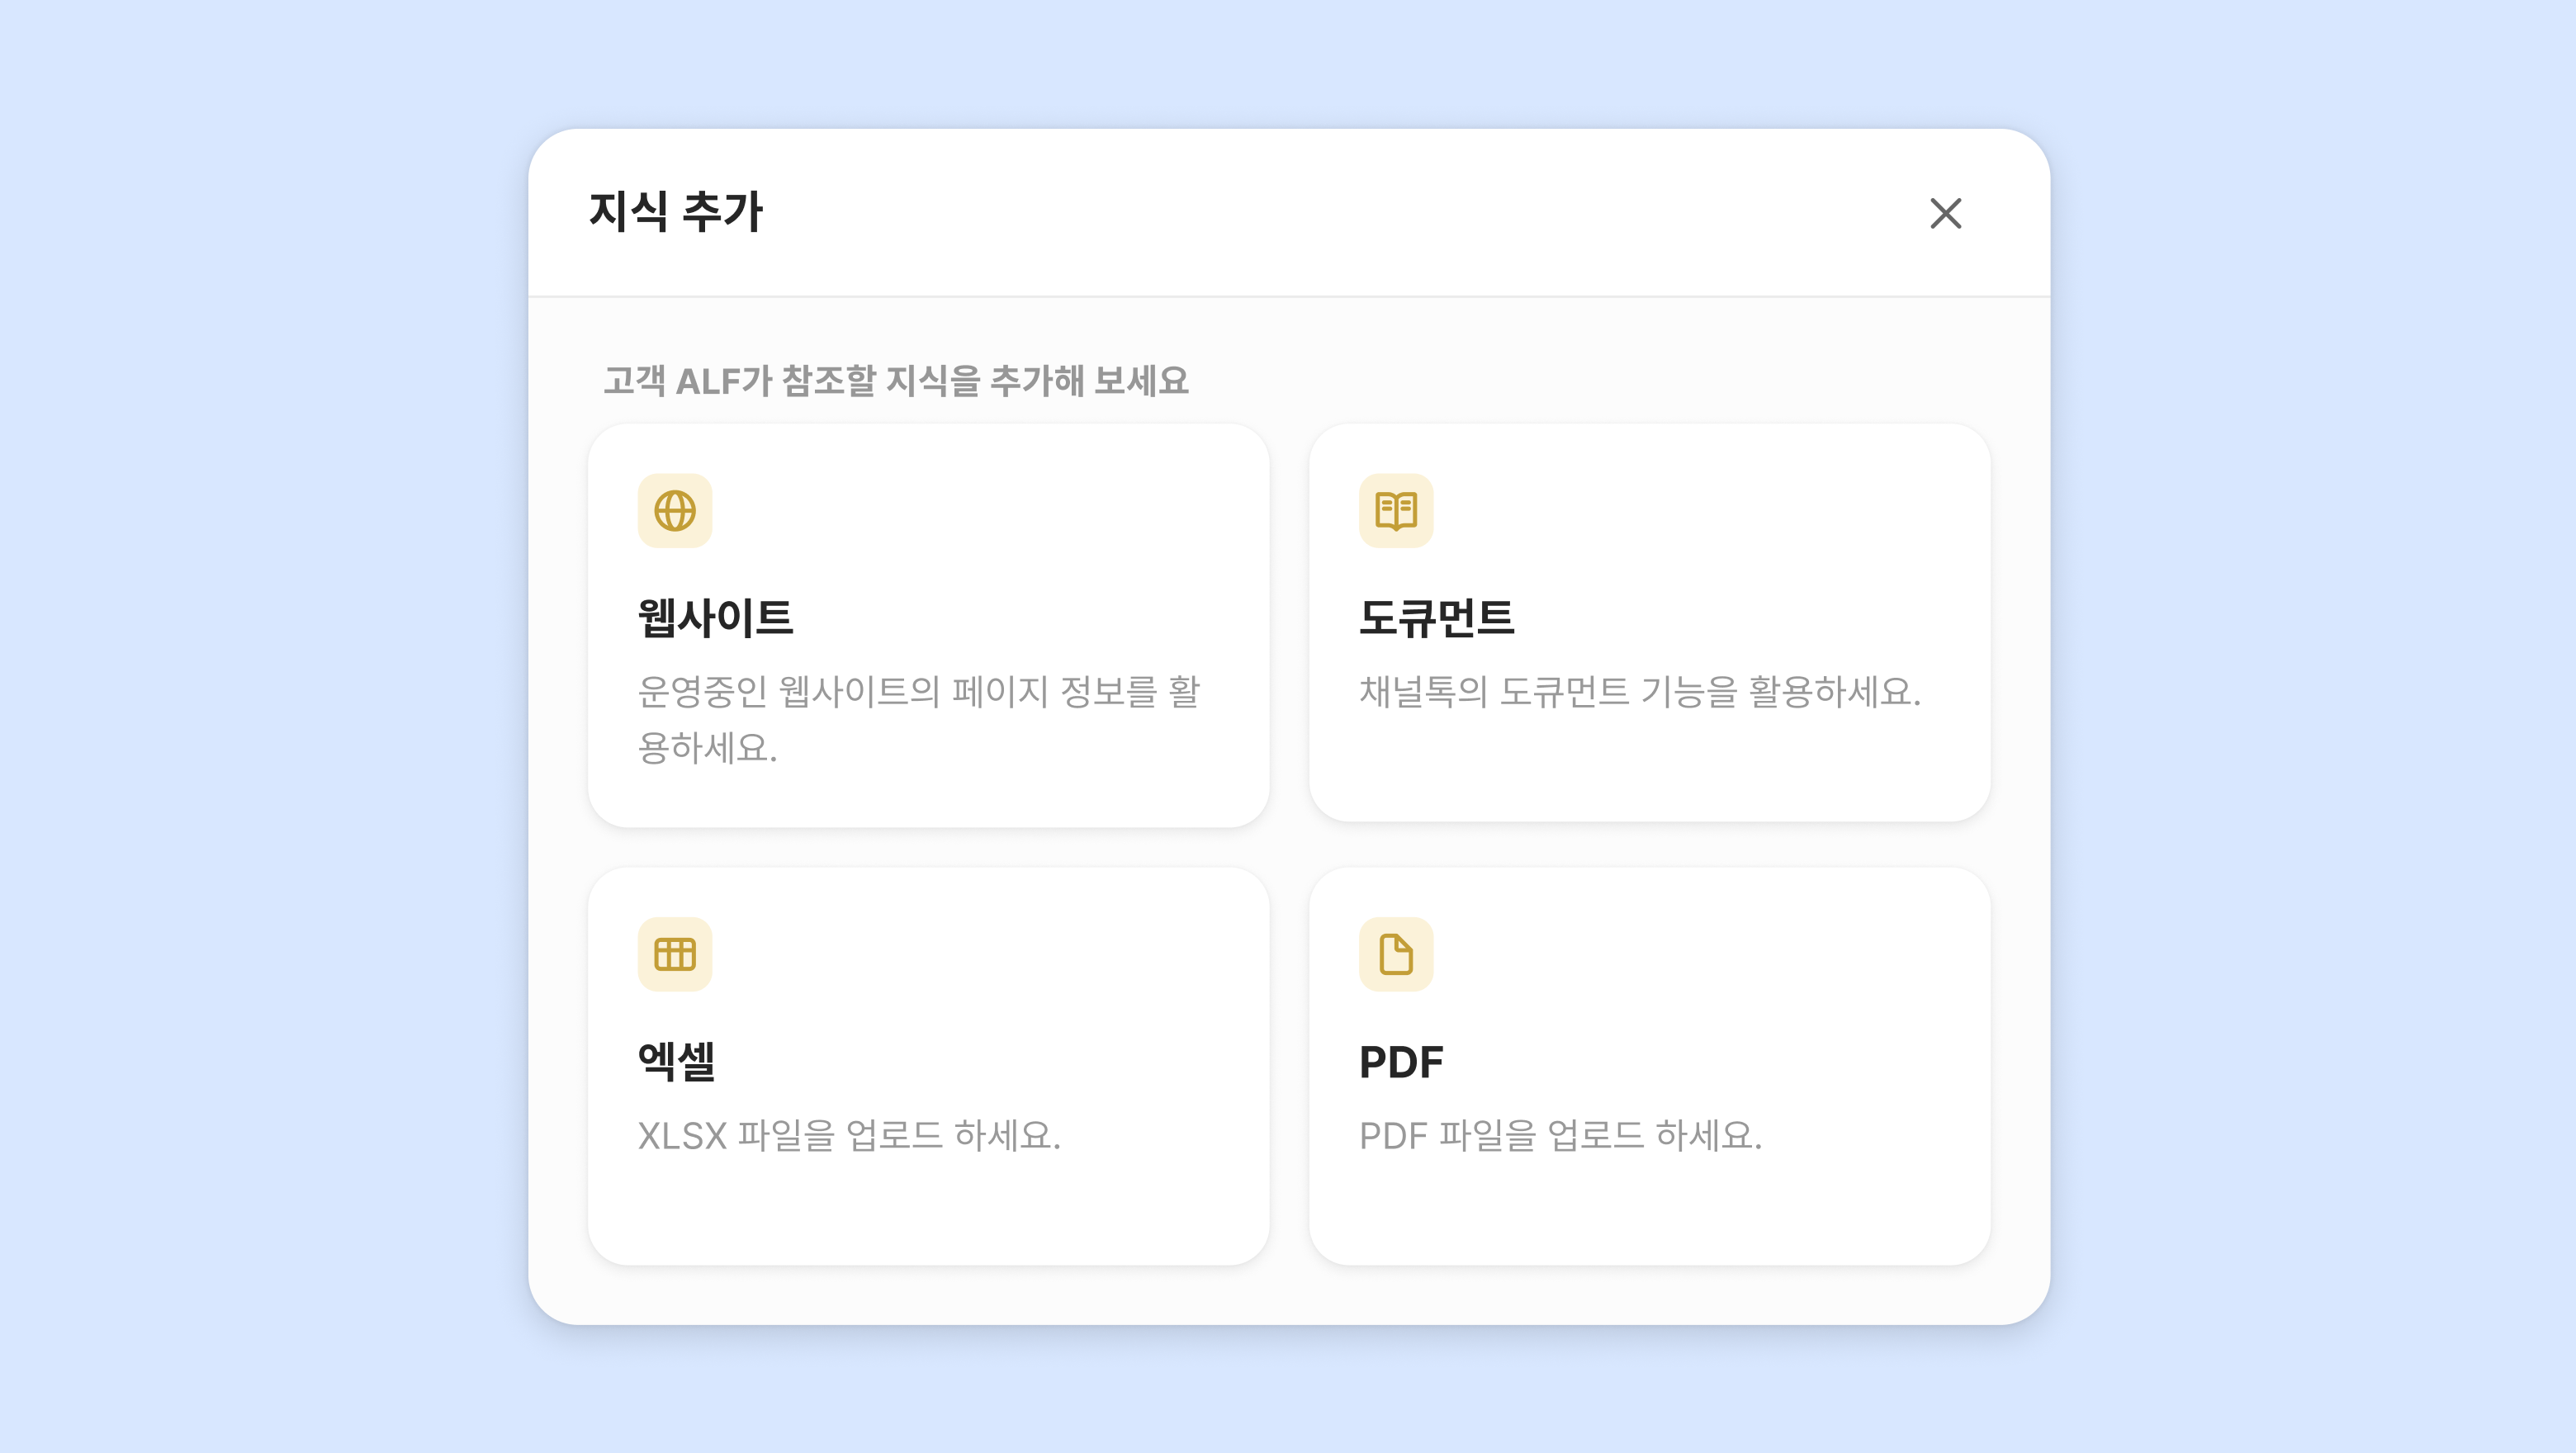Screen dimensions: 2576x1453
Task: Click the PDF 파일을 업로드 하세요 description
Action: click(x=1560, y=1136)
